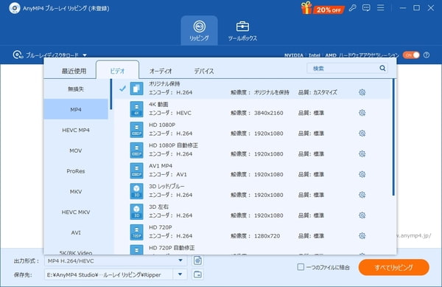Click the category list scrollbar beside MP4
This screenshot has height=287, width=442.
tap(110, 94)
